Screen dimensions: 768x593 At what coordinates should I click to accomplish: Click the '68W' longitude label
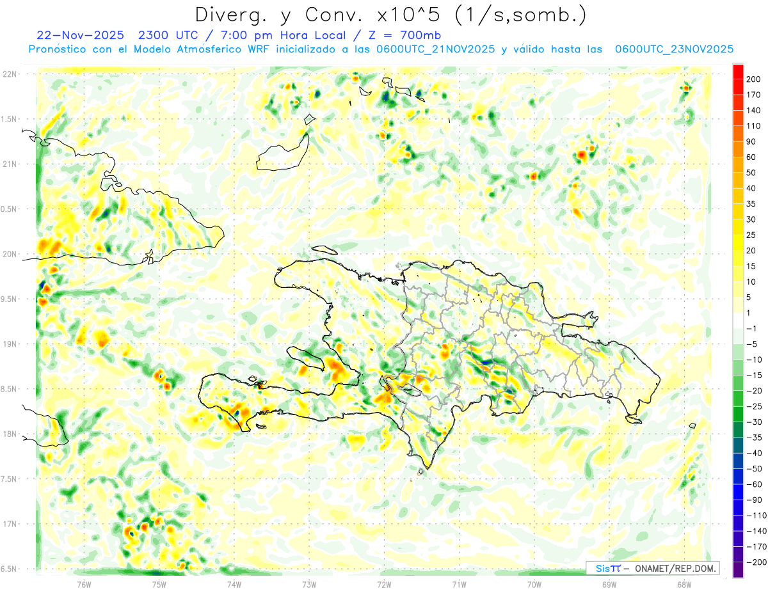pos(684,584)
